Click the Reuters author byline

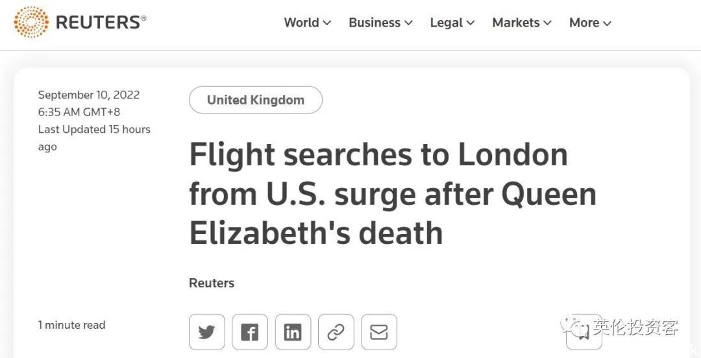212,283
